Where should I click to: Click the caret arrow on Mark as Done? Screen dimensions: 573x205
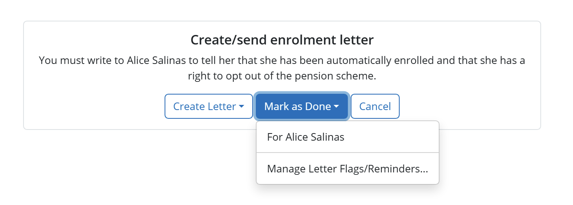[336, 107]
